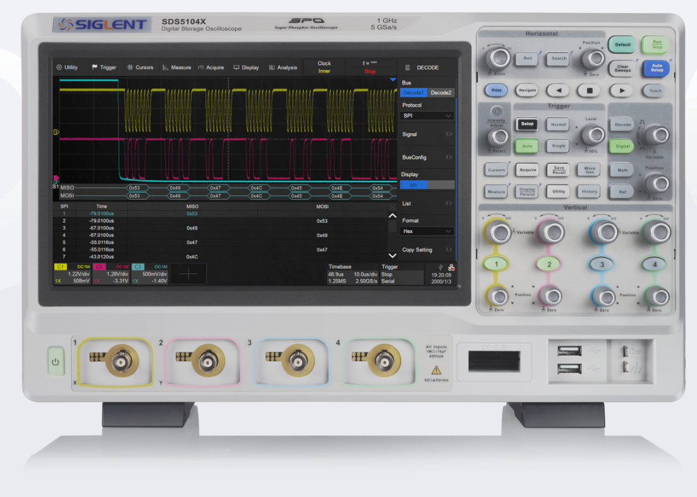This screenshot has height=497, width=697.
Task: Hit the teal Default button
Action: 622,44
